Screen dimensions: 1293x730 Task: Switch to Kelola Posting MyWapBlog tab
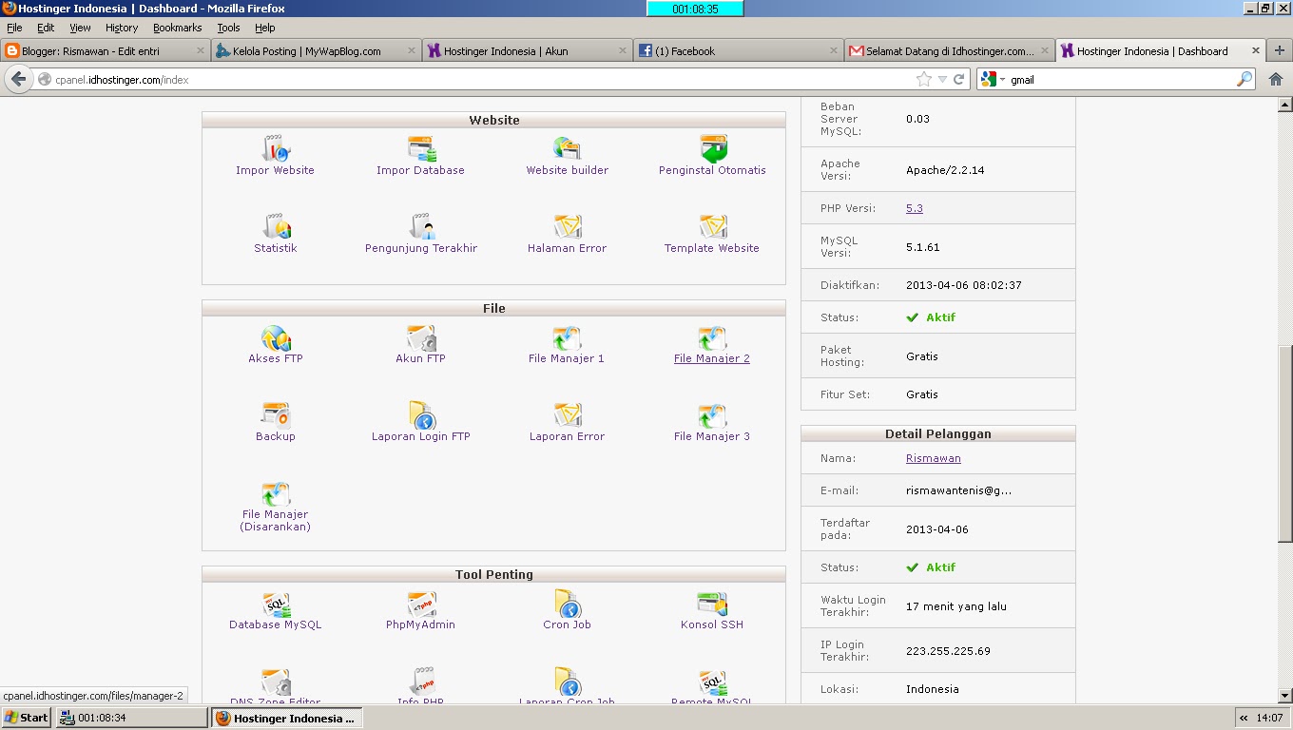(x=316, y=51)
